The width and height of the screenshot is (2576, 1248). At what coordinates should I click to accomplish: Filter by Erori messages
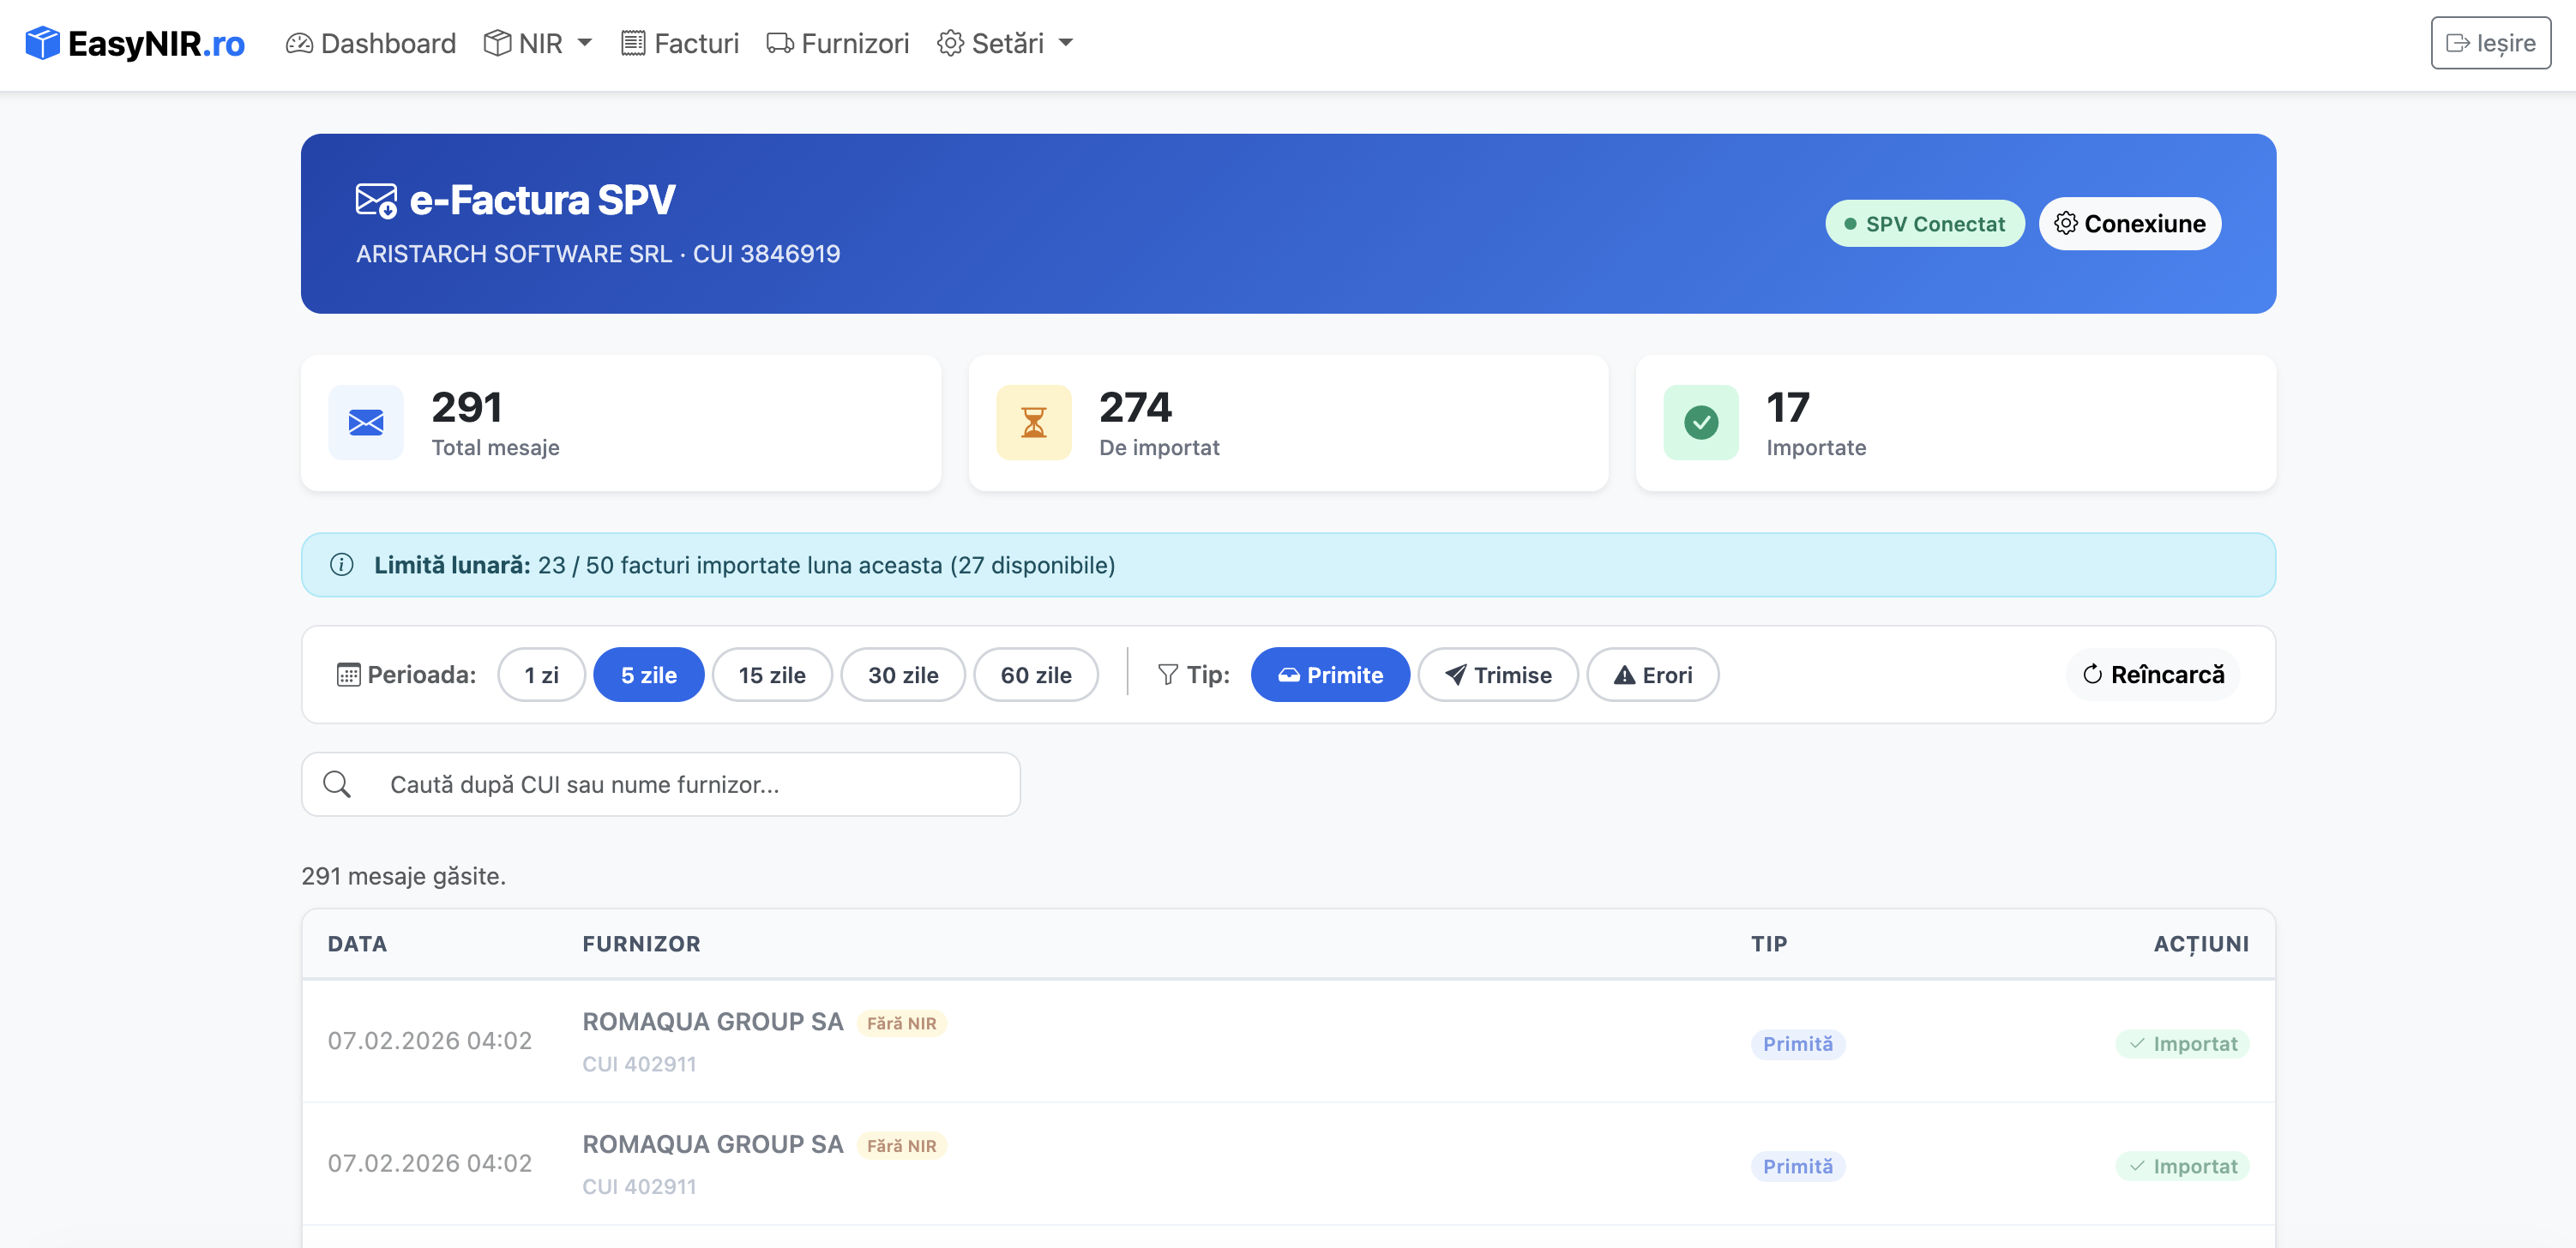coord(1653,675)
